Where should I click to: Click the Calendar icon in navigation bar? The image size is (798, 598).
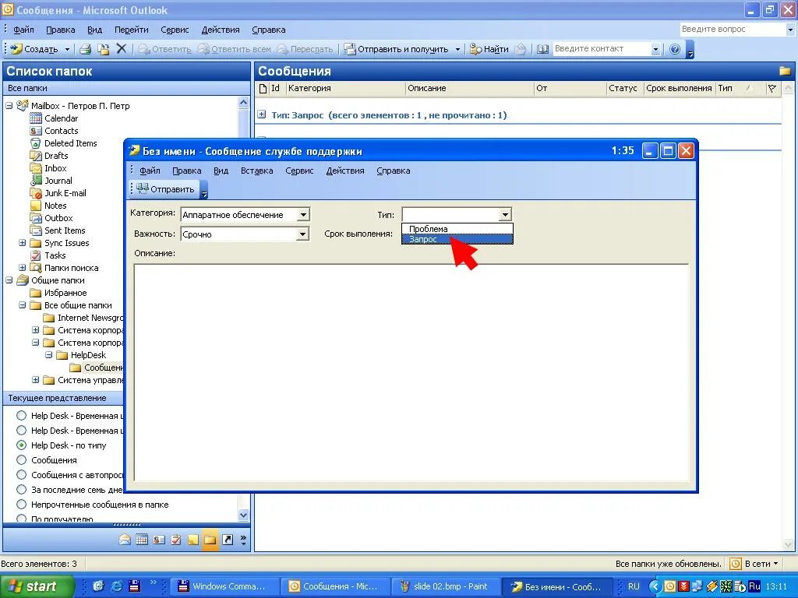click(x=142, y=540)
